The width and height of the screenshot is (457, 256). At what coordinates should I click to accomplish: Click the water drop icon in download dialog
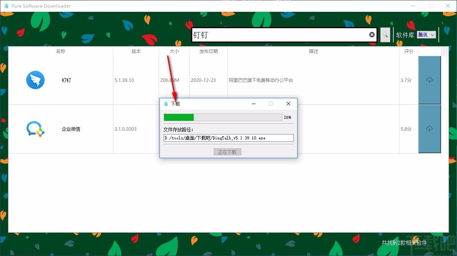[166, 104]
